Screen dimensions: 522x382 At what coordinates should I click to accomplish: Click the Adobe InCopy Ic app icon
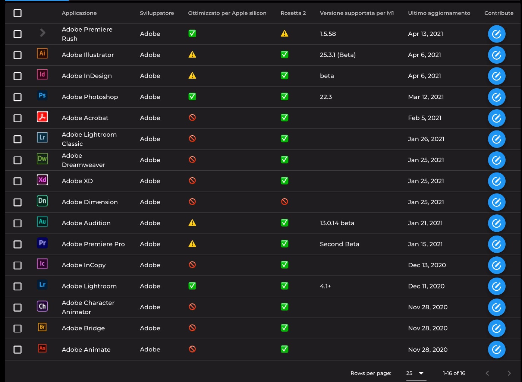point(42,264)
